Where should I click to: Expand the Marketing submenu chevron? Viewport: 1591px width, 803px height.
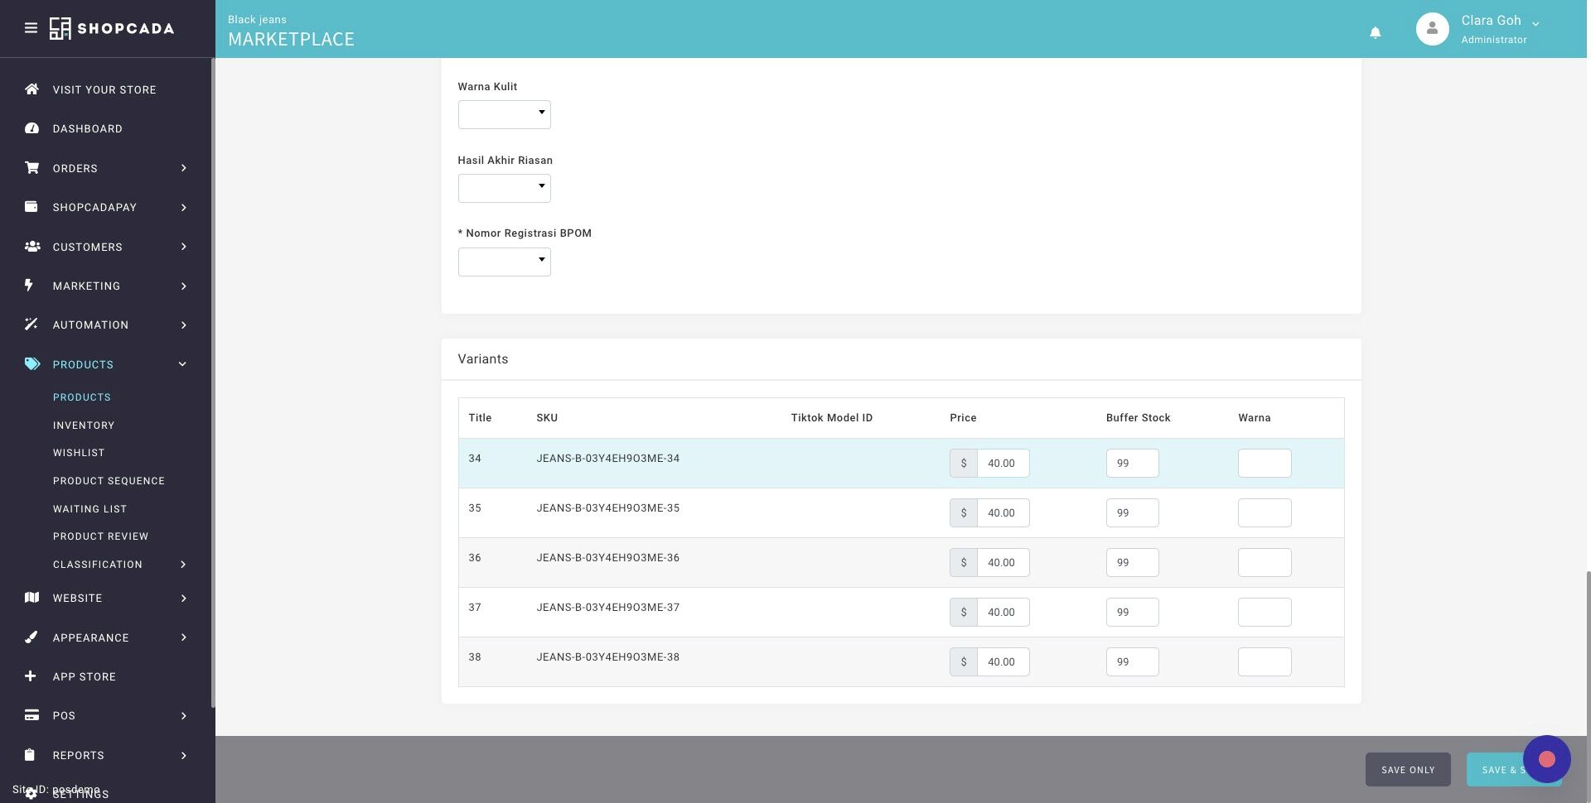183,286
